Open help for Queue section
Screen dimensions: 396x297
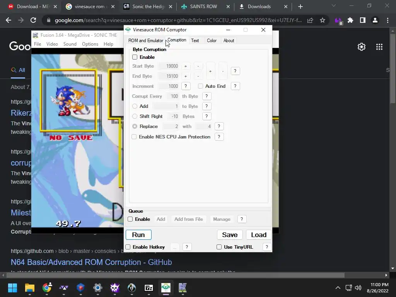[242, 219]
